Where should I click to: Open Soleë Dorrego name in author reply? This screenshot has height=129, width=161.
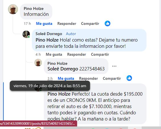pyautogui.click(x=49, y=34)
